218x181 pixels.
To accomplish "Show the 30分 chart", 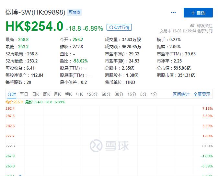I will point(119,94).
